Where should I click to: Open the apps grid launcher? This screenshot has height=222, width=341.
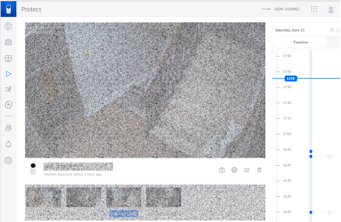pos(314,9)
